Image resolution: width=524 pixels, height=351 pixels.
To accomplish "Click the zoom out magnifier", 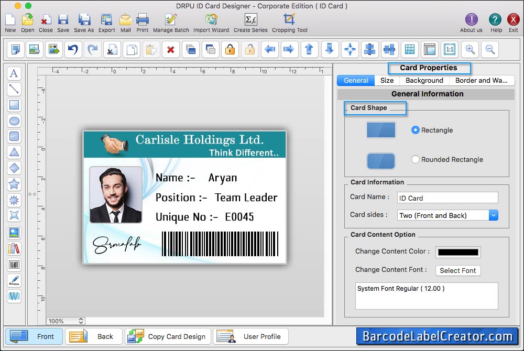I will (490, 49).
